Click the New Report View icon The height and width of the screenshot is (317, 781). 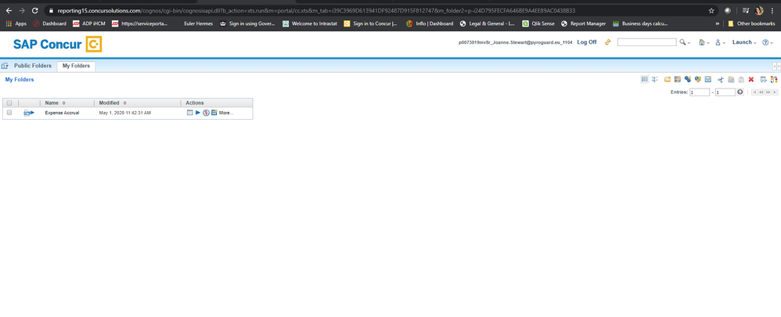tap(678, 79)
